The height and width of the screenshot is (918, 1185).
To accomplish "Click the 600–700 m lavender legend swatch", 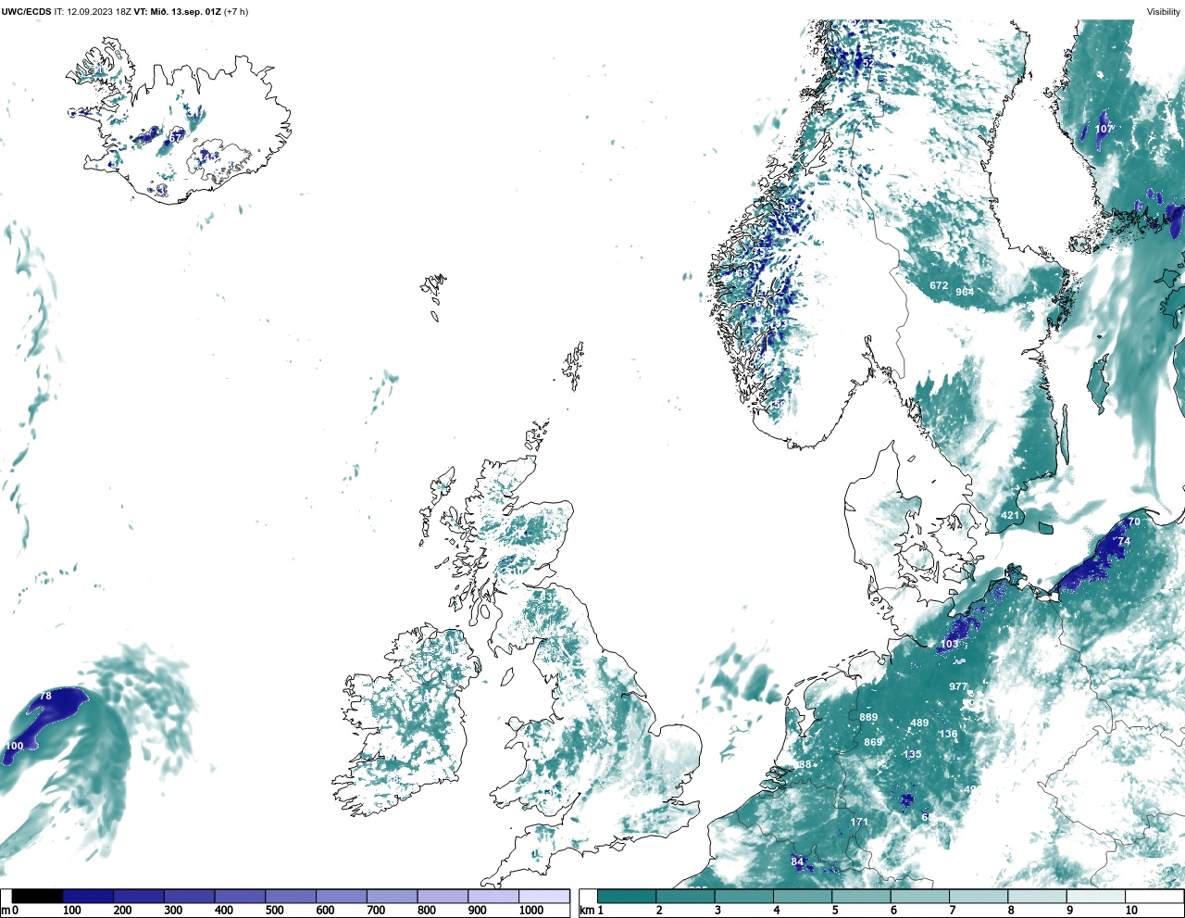I will click(341, 896).
